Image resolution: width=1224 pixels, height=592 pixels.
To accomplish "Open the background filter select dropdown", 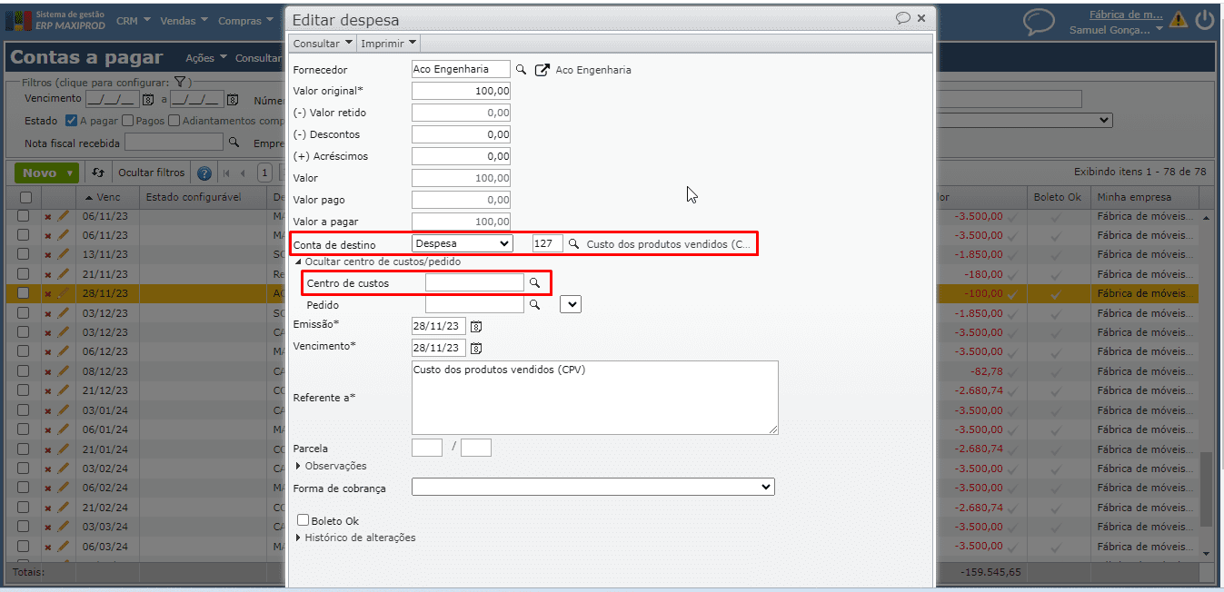I will 1022,120.
